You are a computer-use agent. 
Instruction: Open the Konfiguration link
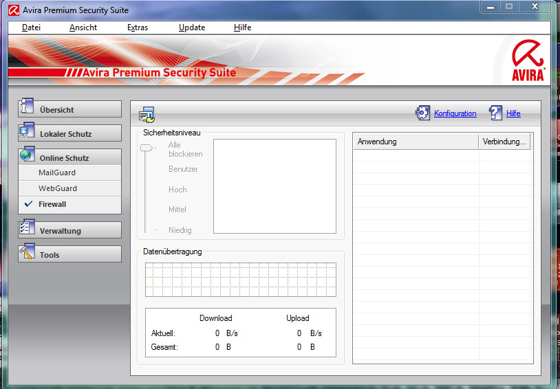(455, 113)
